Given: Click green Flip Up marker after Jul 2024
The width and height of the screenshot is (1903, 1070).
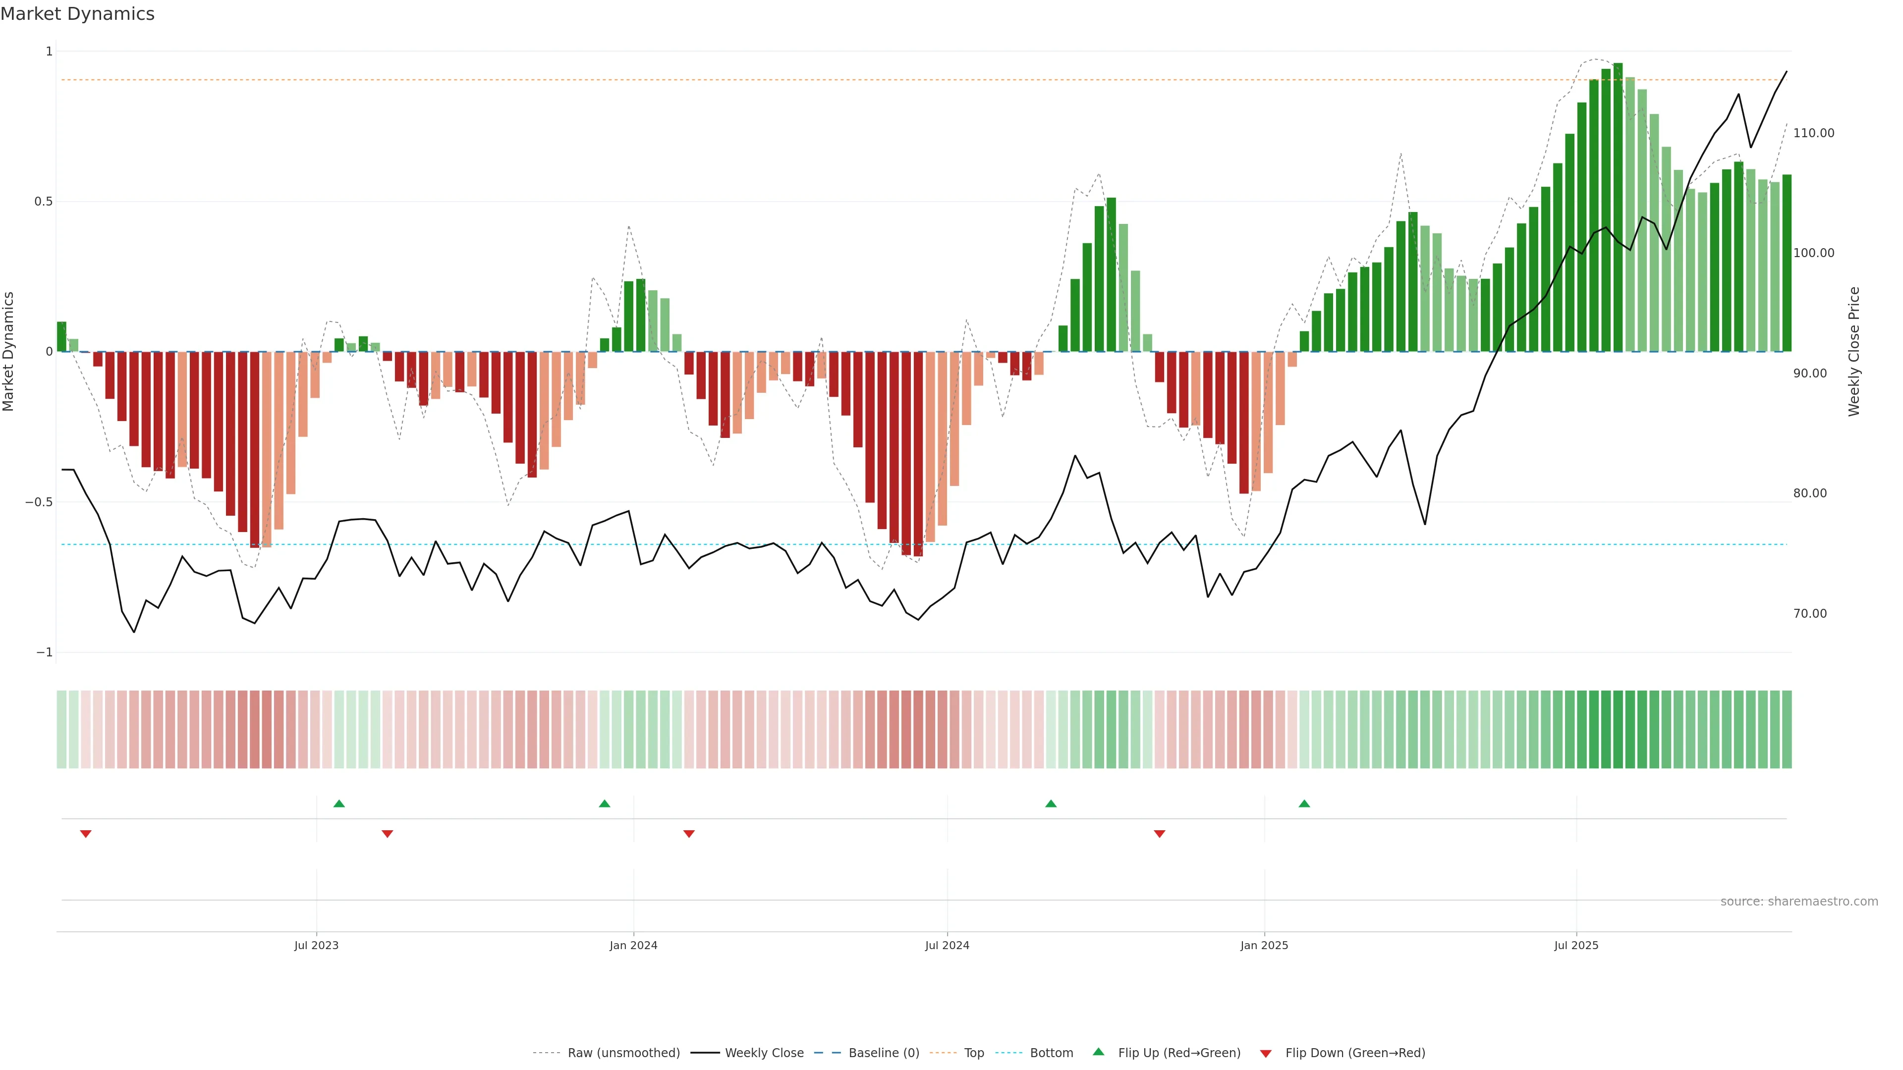Looking at the screenshot, I should coord(1051,803).
